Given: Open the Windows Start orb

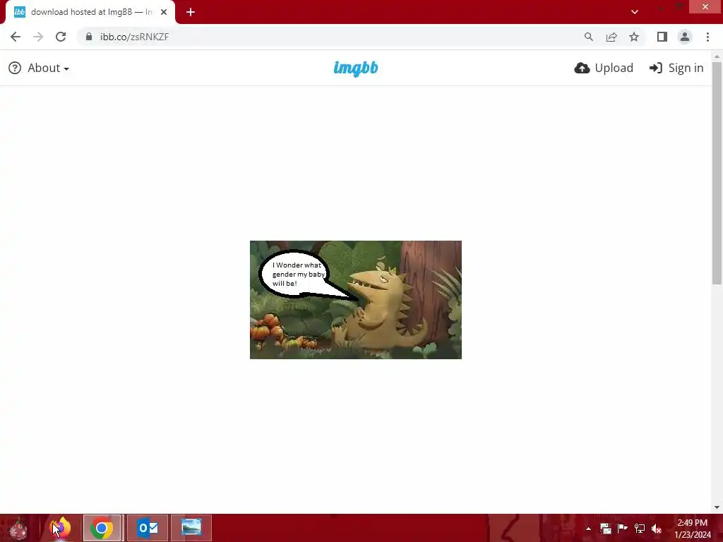Looking at the screenshot, I should 18,528.
